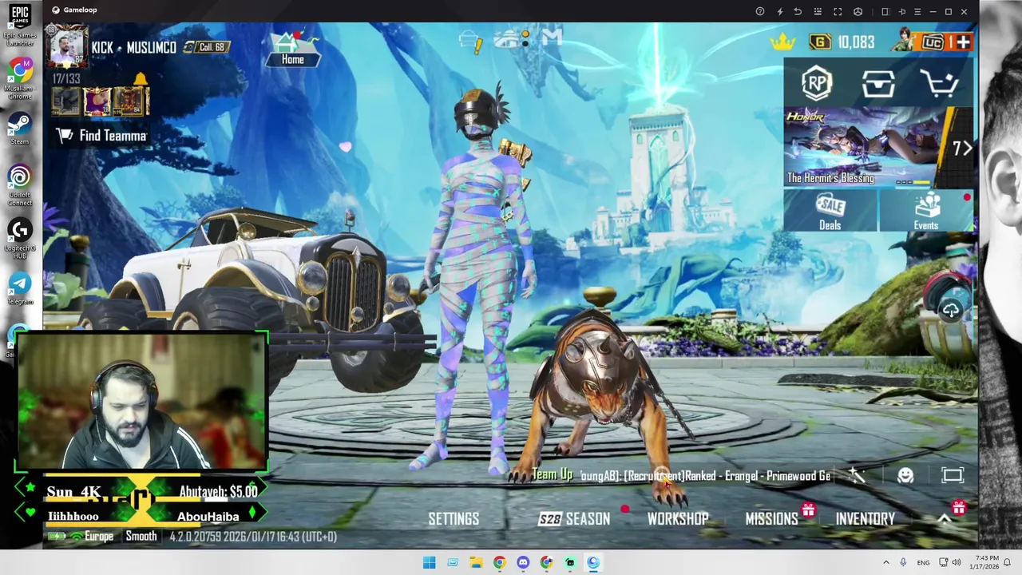
Task: Click the Team Up chat banner
Action: tap(680, 476)
